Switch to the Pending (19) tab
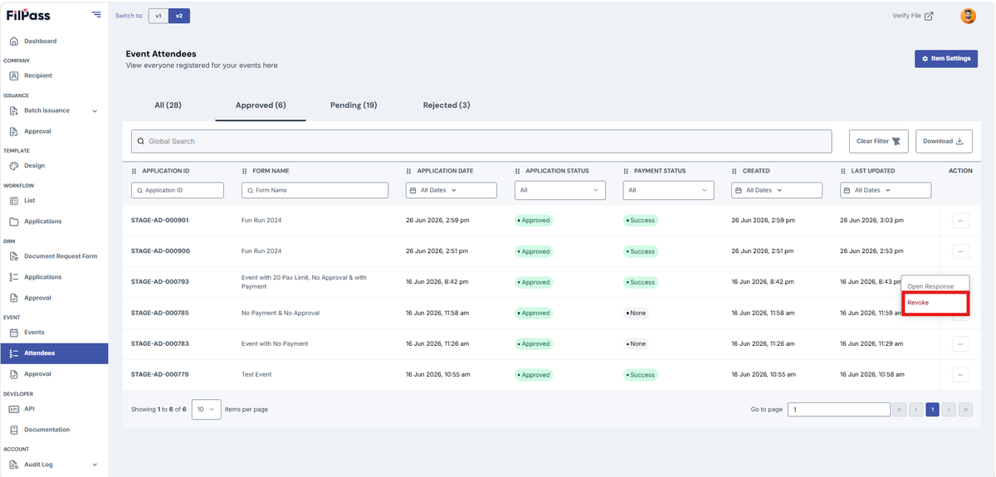Viewport: 996px width, 477px height. tap(354, 105)
